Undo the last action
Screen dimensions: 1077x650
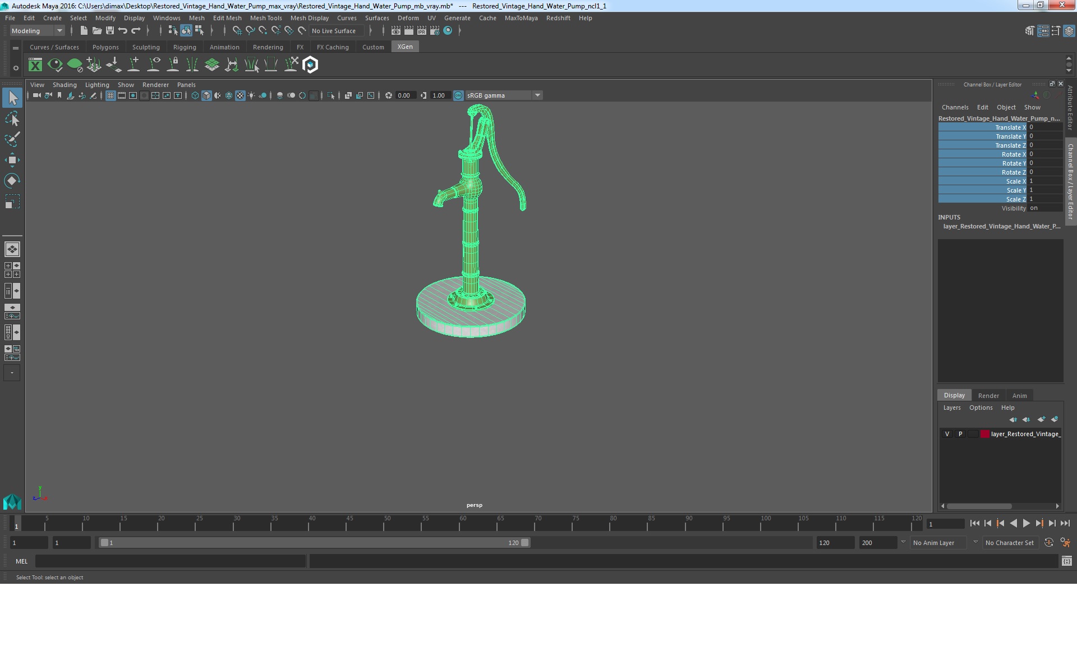(x=123, y=30)
